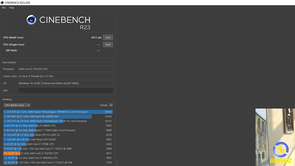Expand the Details dropdown arrow

111,105
